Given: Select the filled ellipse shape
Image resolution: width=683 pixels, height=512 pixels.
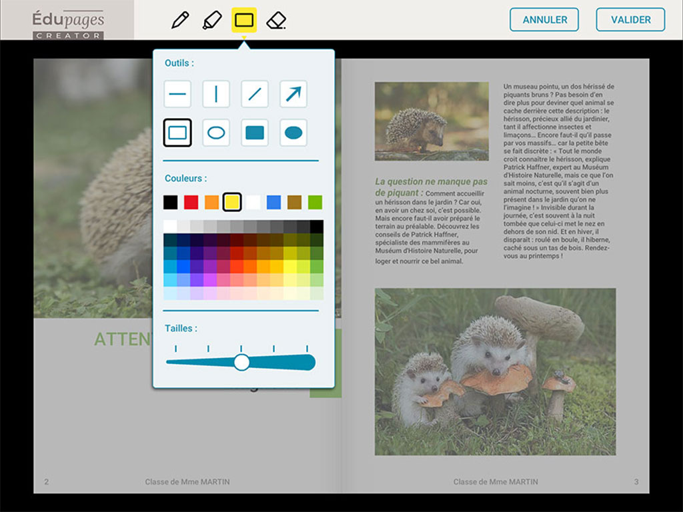Looking at the screenshot, I should (x=292, y=132).
